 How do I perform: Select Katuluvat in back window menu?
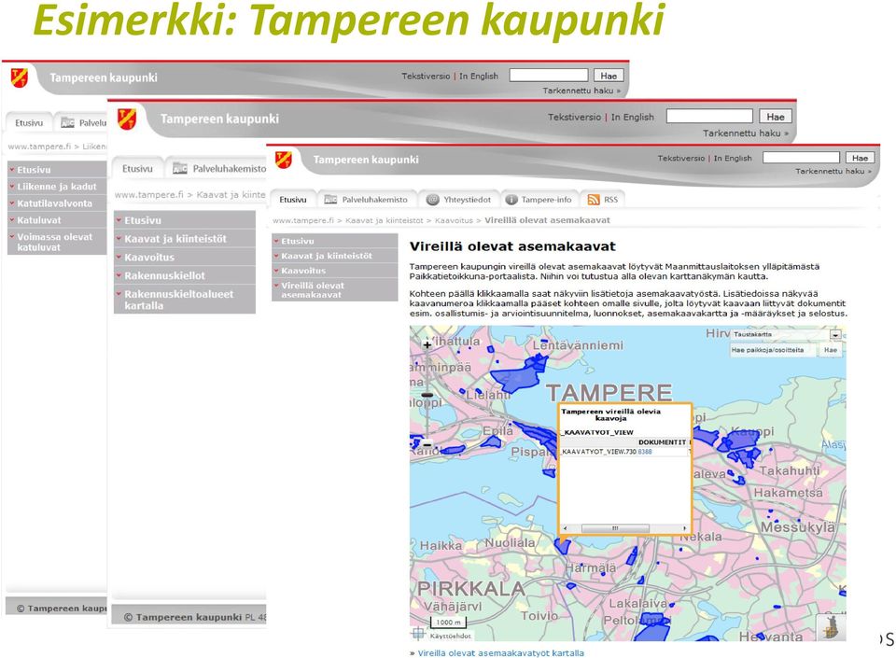[57, 220]
